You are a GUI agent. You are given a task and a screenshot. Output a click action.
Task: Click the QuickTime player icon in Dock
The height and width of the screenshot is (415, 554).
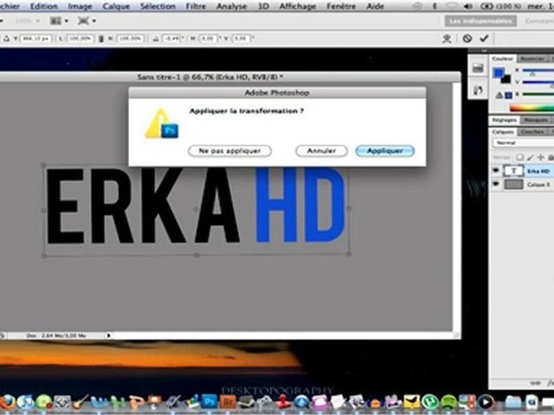point(486,402)
